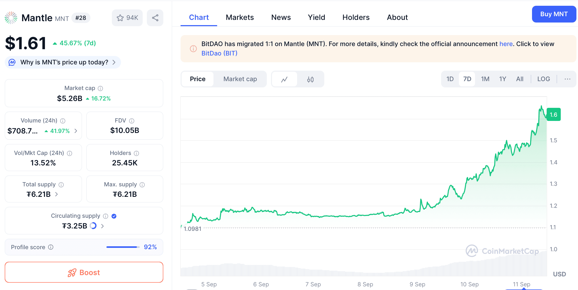Switch to candlestick chart icon

point(310,79)
